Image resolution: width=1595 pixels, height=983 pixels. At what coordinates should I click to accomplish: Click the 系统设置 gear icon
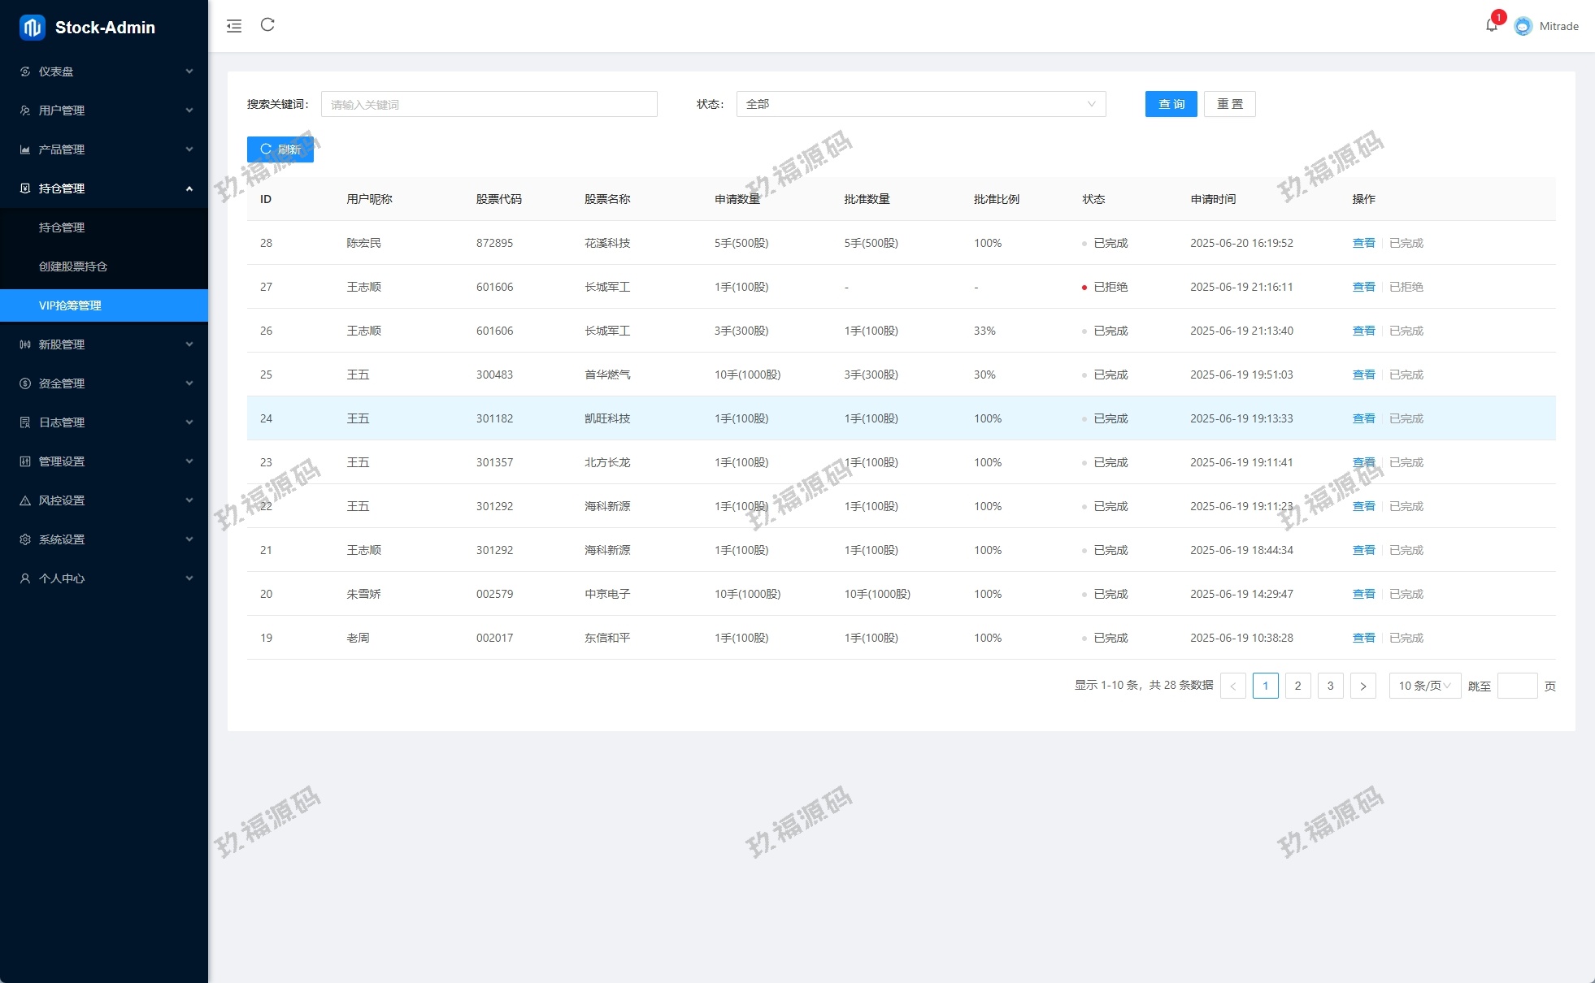pyautogui.click(x=25, y=539)
